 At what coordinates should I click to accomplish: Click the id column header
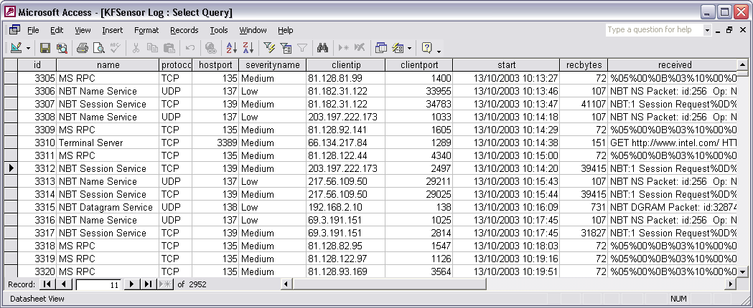(37, 64)
